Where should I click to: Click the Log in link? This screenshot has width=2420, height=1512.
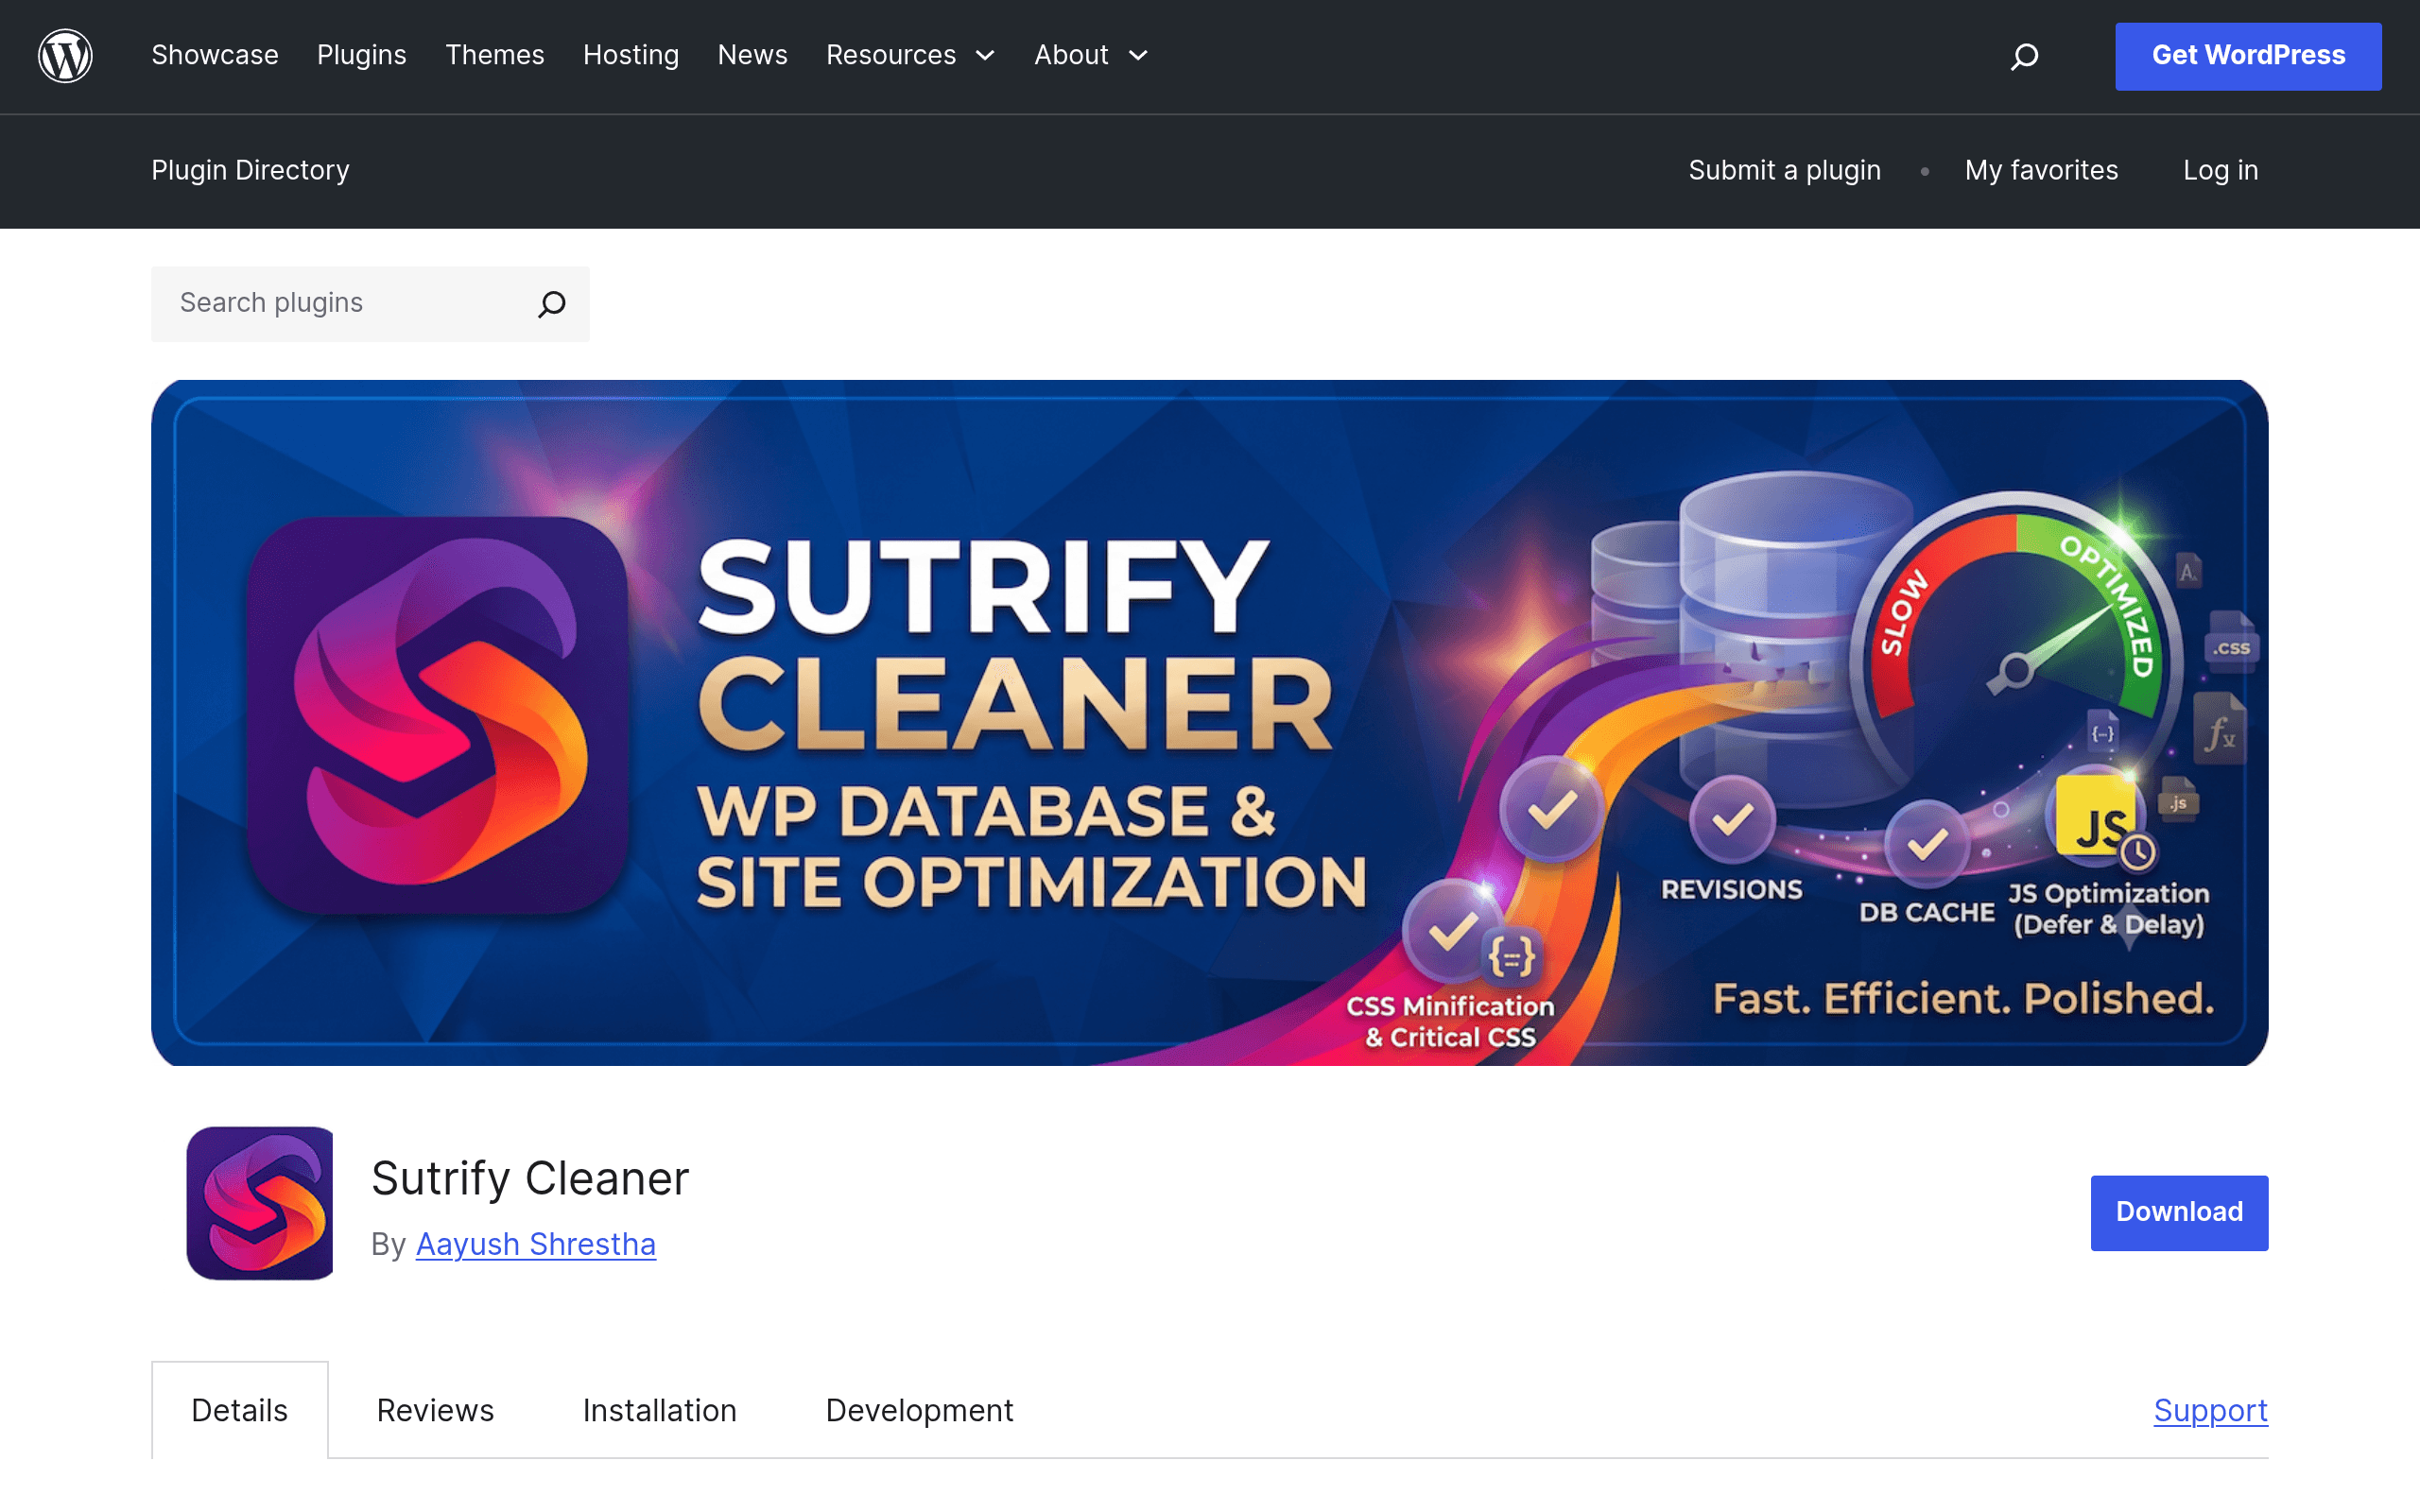pos(2220,171)
